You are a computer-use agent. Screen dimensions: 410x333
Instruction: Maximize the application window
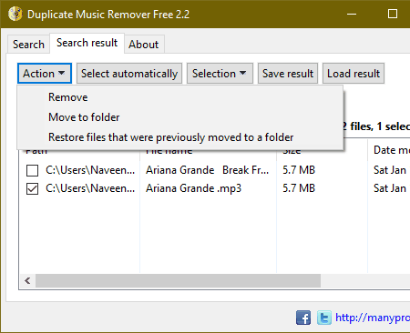click(393, 14)
